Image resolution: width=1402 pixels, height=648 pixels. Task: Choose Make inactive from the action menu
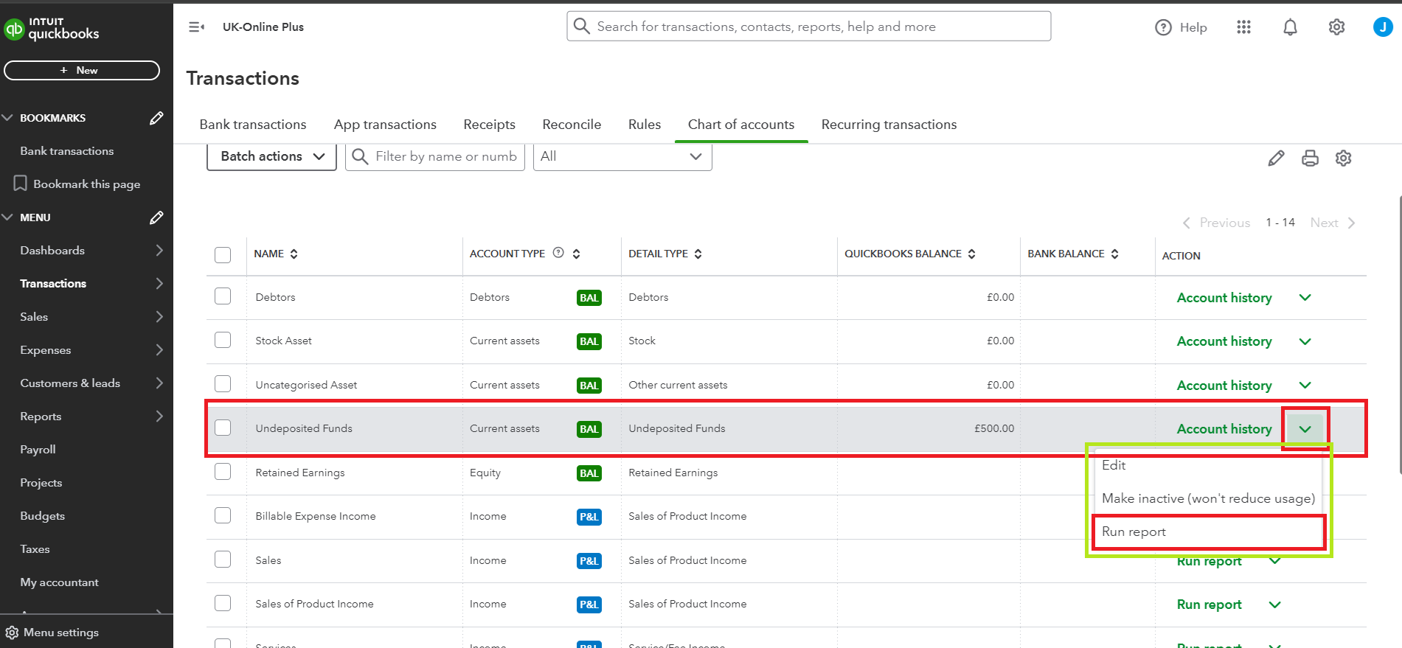[1208, 498]
